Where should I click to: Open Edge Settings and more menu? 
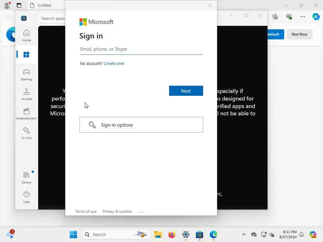click(x=302, y=17)
